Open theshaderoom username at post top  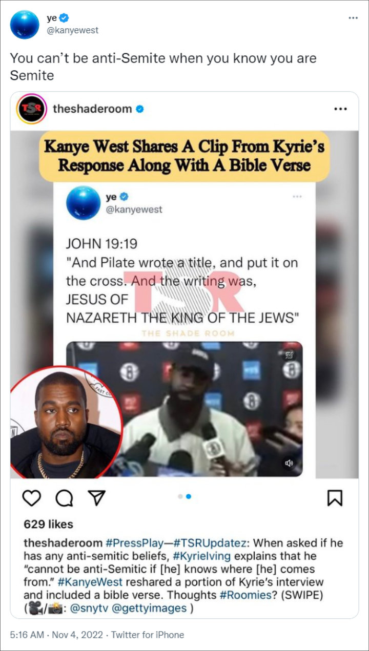coord(92,109)
